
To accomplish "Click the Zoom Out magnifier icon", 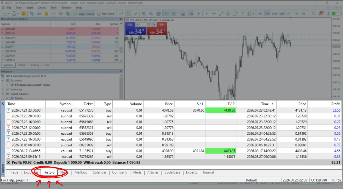I will (151, 13).
